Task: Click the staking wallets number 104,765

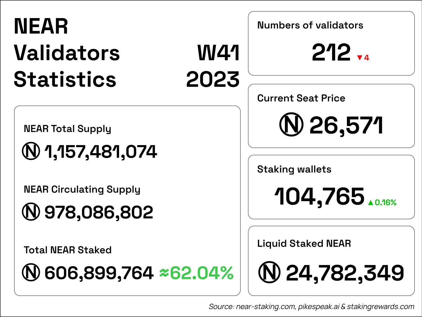Action: point(319,197)
